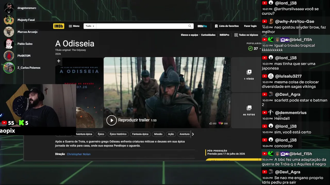Select Pablo Suino's avatar
330x185 pixels.
click(9, 44)
